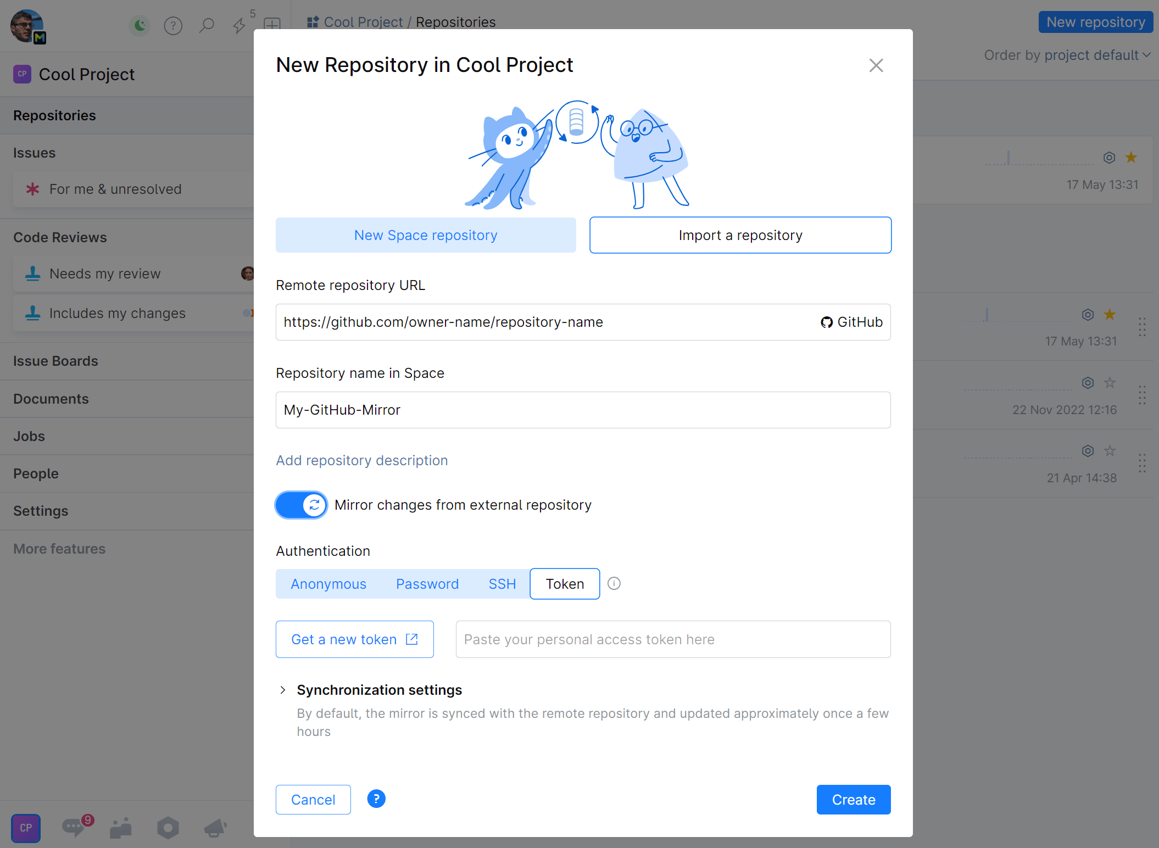Star the repository updated 21 Apr

click(1110, 451)
